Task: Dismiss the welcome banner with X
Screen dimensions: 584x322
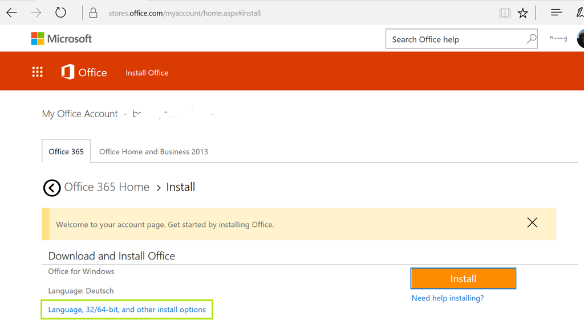Action: point(532,222)
